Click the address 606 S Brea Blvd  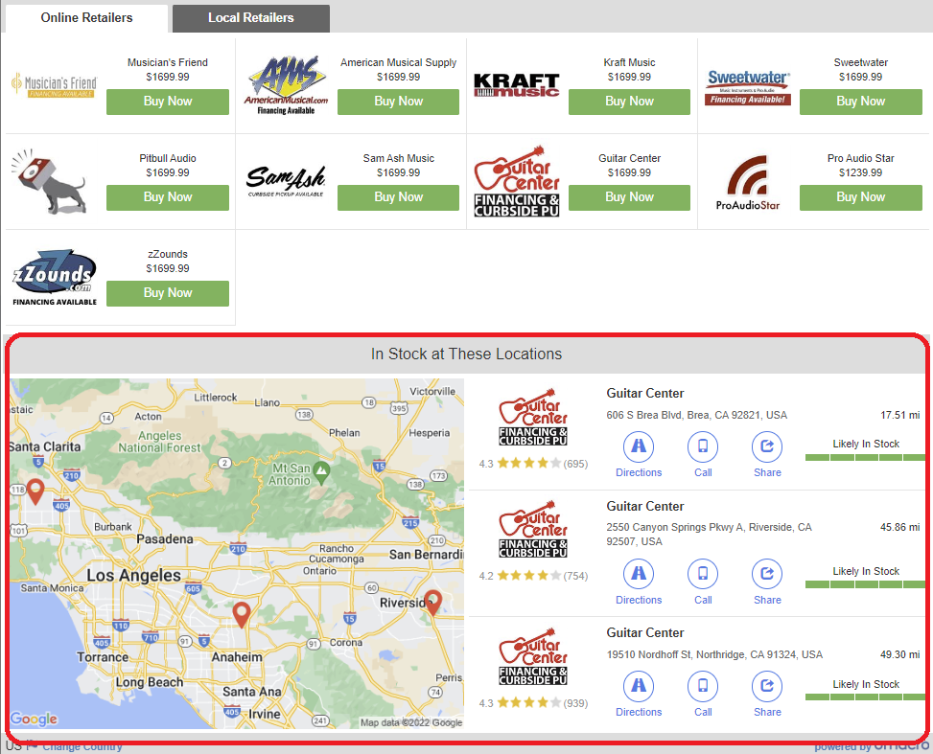point(697,415)
